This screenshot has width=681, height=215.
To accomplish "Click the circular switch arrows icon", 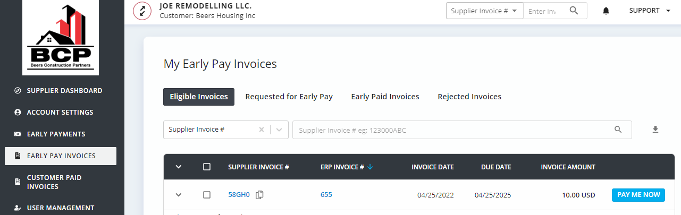I will tap(142, 11).
